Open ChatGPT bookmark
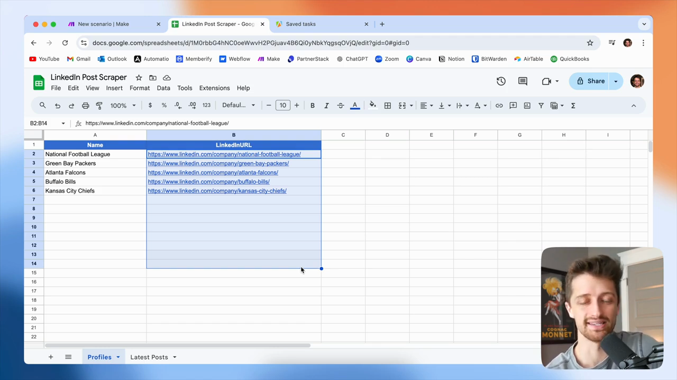This screenshot has width=677, height=380. [352, 59]
